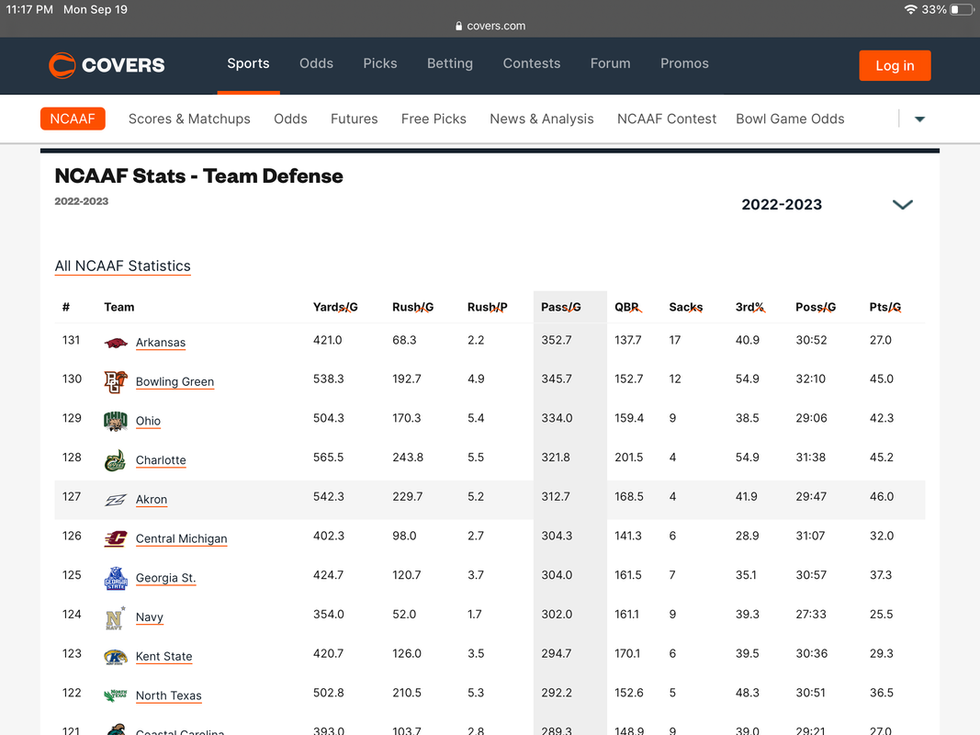Open the Futures tab
Viewport: 980px width, 735px height.
click(x=355, y=119)
